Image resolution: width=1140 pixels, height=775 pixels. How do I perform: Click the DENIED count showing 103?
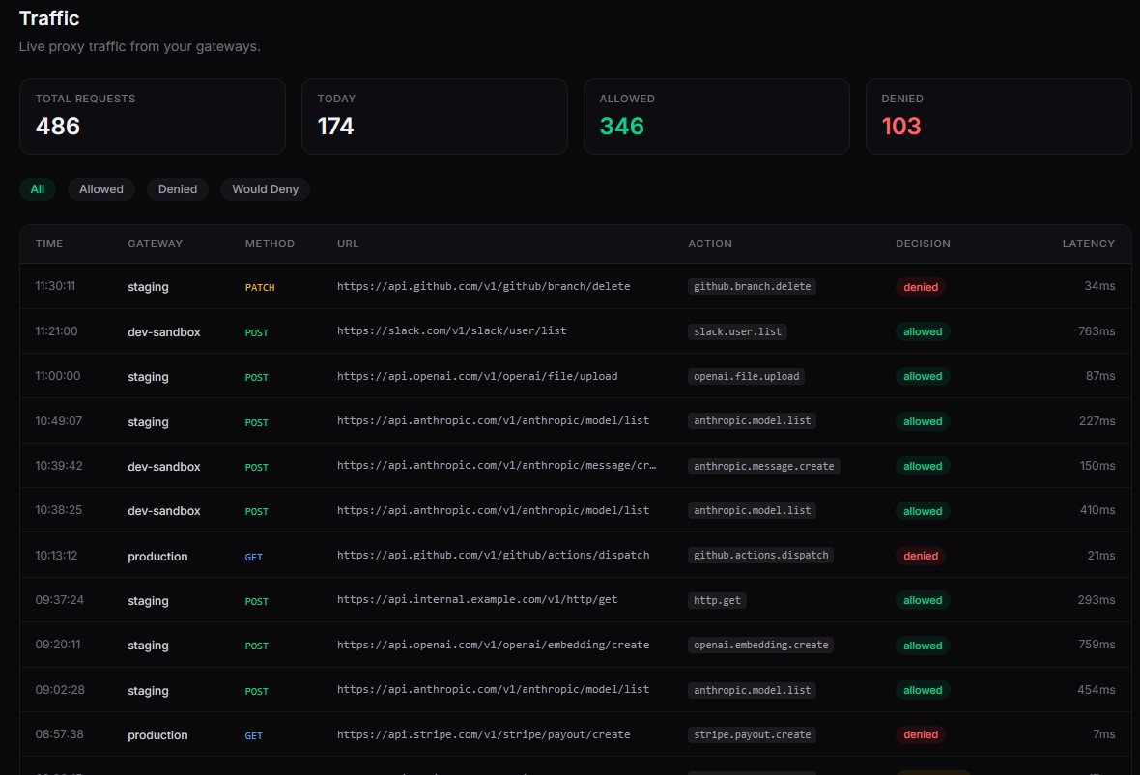900,126
